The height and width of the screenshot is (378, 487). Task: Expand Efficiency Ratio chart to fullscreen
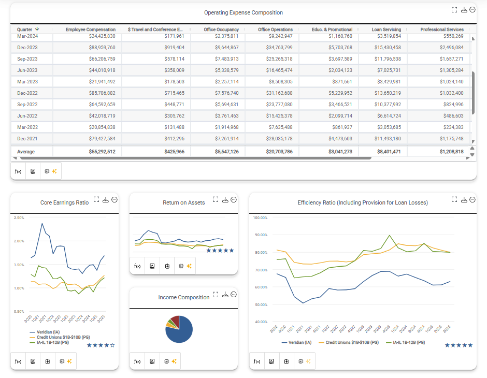454,199
